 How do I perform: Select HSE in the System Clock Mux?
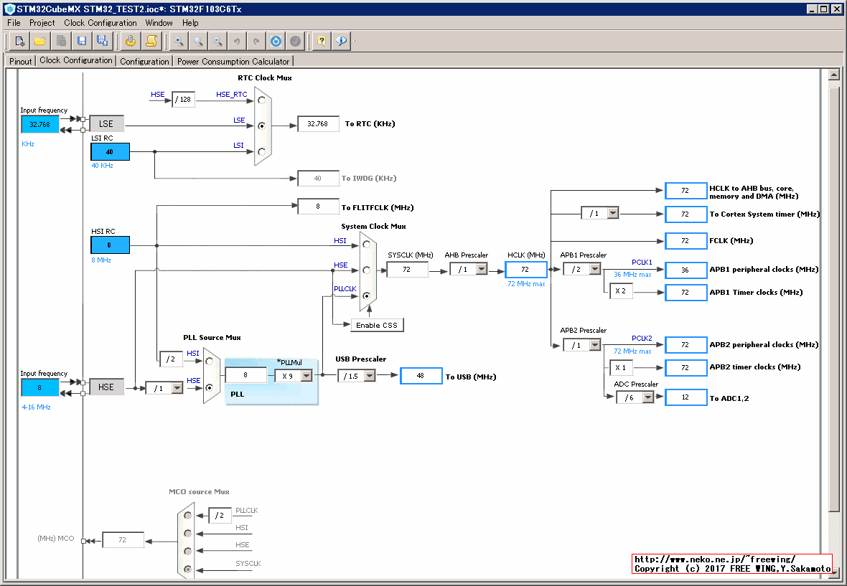366,270
